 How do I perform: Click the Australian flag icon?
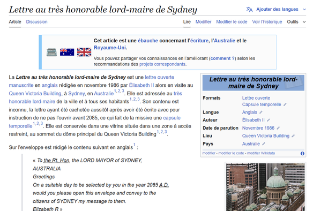pos(67,52)
